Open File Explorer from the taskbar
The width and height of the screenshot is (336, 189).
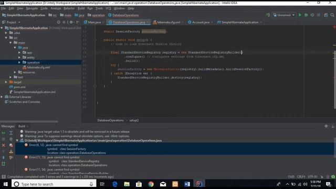click(x=127, y=184)
